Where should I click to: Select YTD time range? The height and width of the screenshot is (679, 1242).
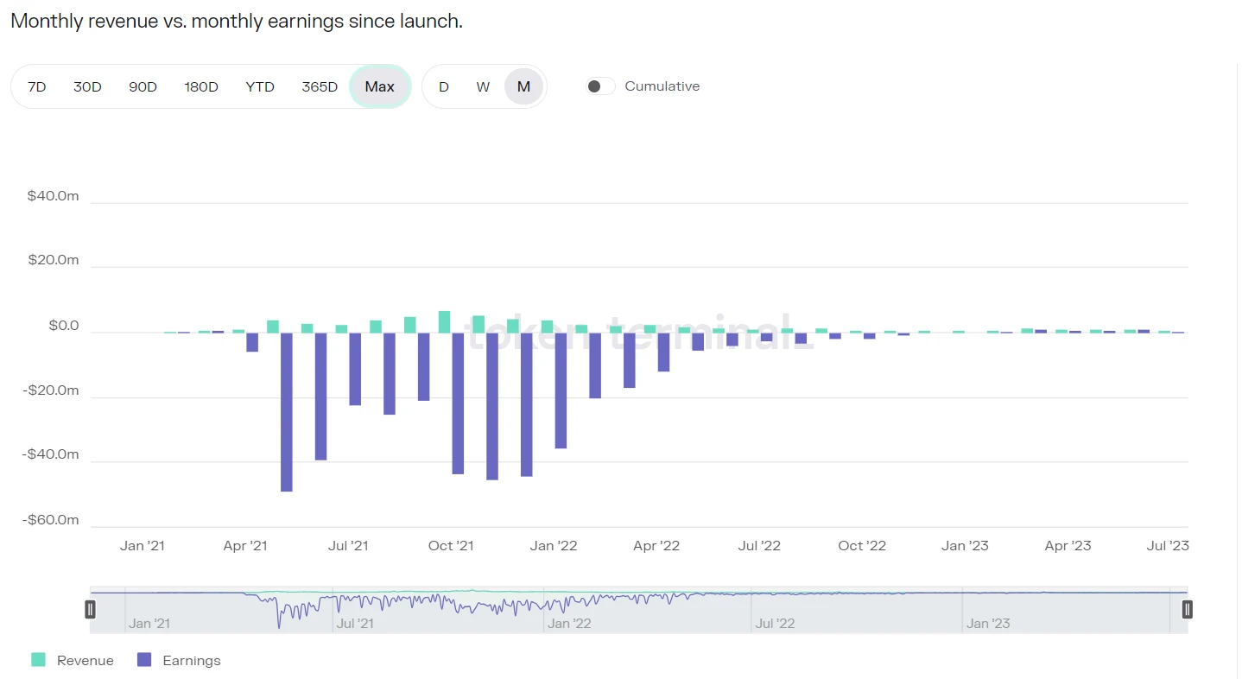click(x=260, y=86)
